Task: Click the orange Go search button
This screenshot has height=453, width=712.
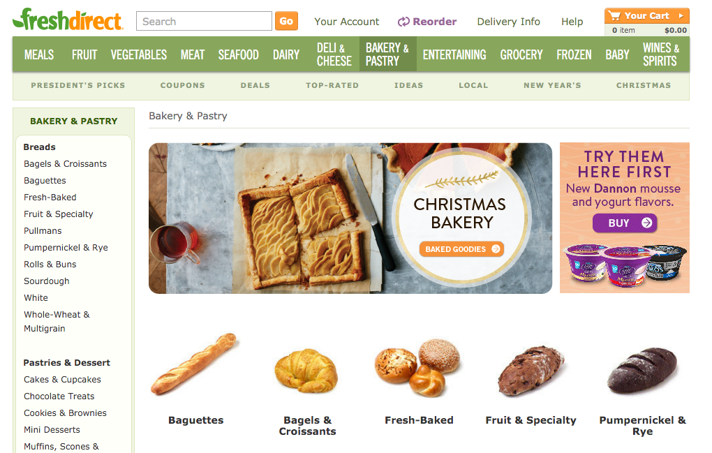Action: point(286,21)
